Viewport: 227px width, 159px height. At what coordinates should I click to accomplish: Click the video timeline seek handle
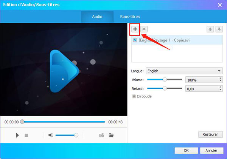coord(22,122)
